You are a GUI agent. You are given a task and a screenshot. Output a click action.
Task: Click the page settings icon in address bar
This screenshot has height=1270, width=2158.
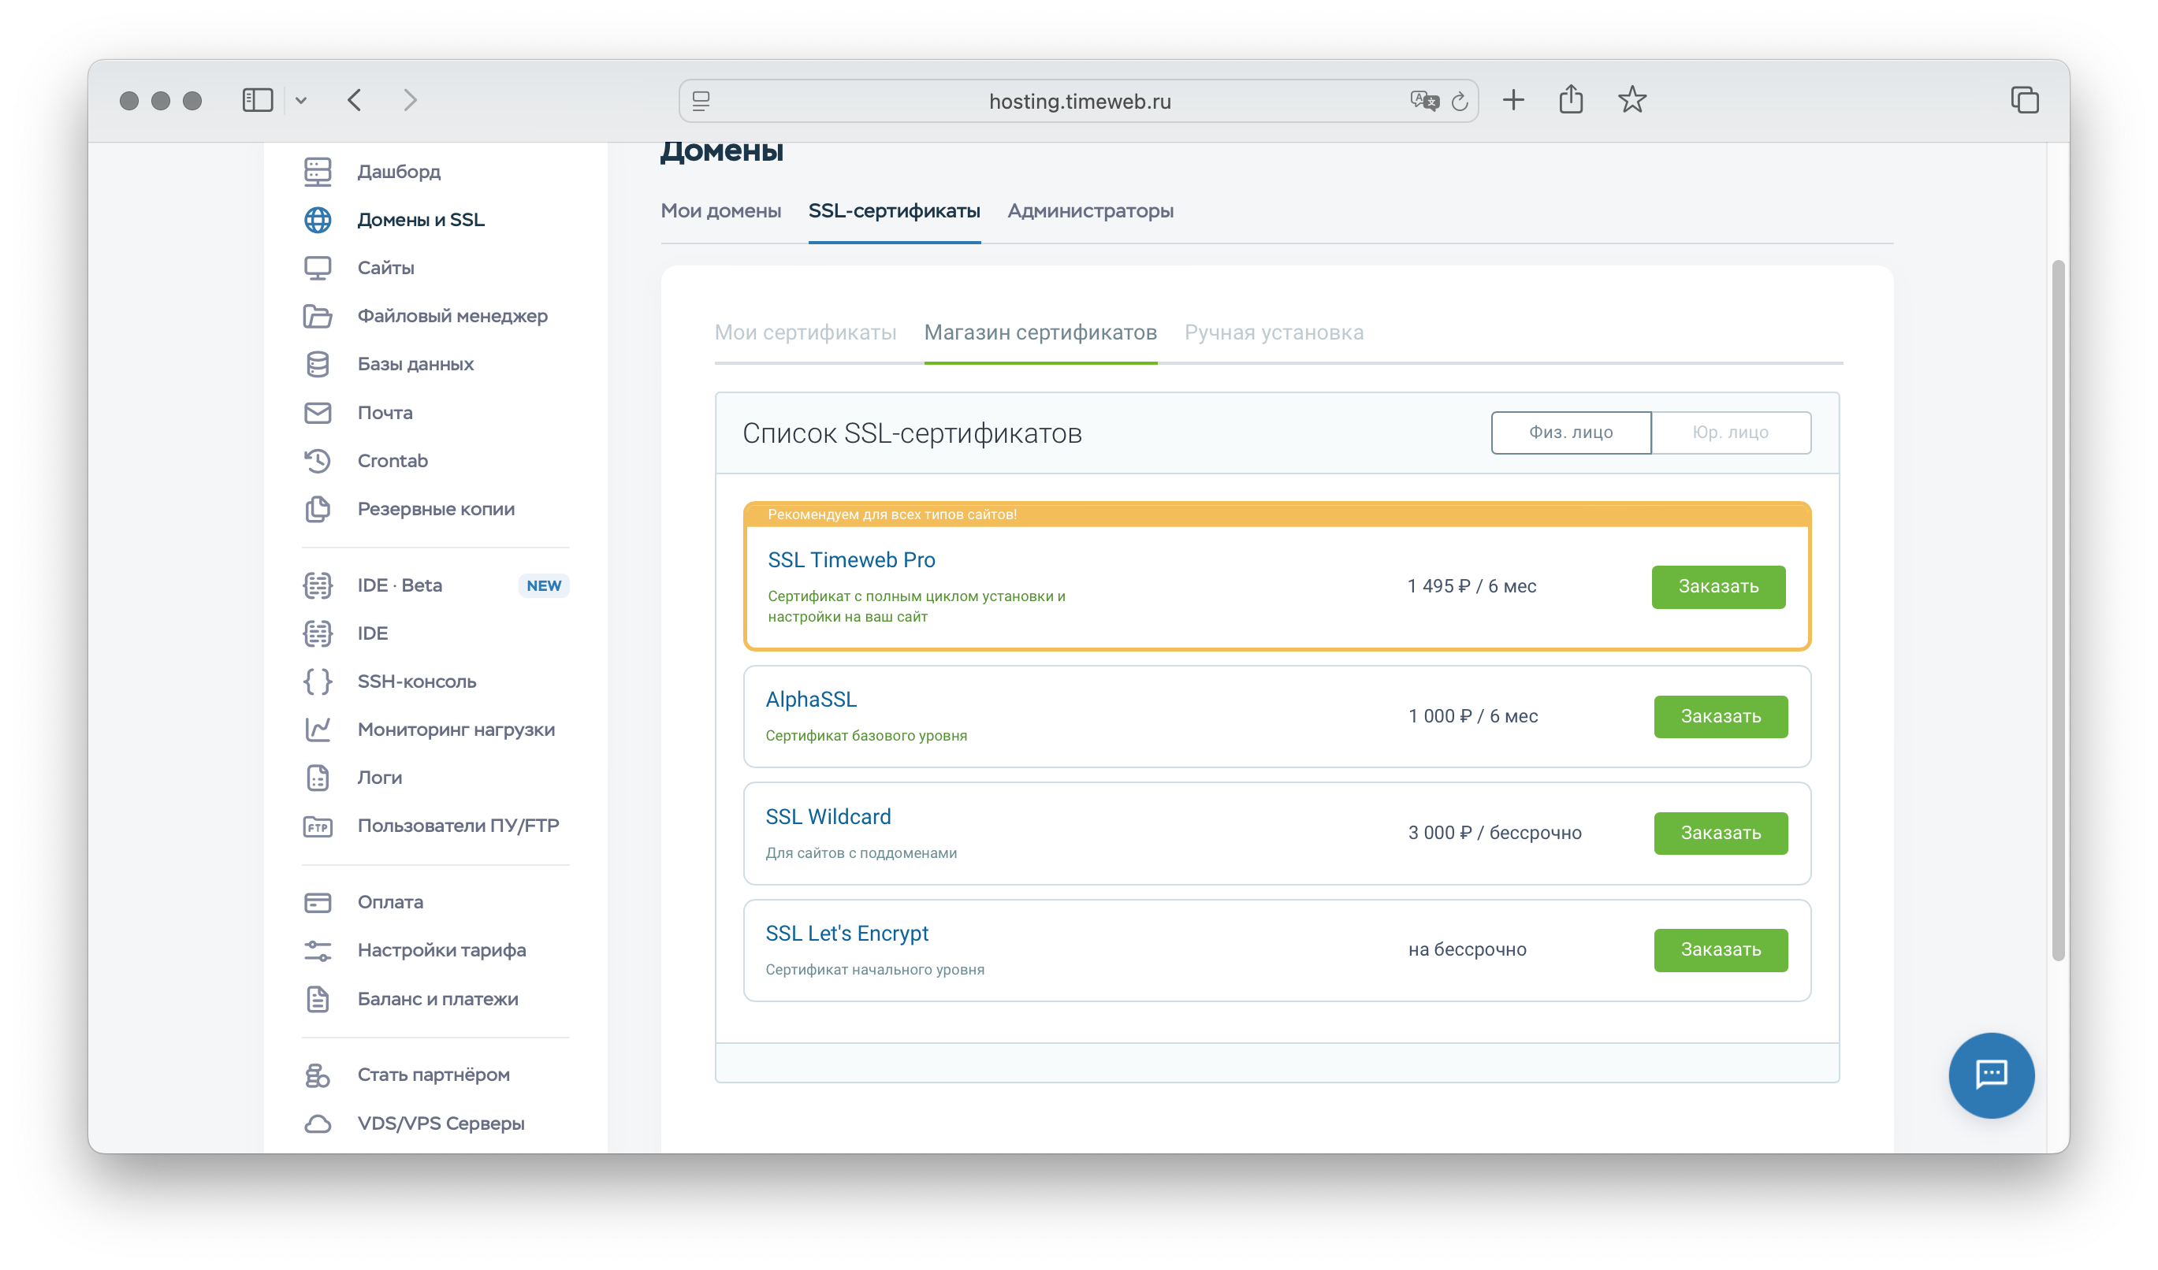701,101
